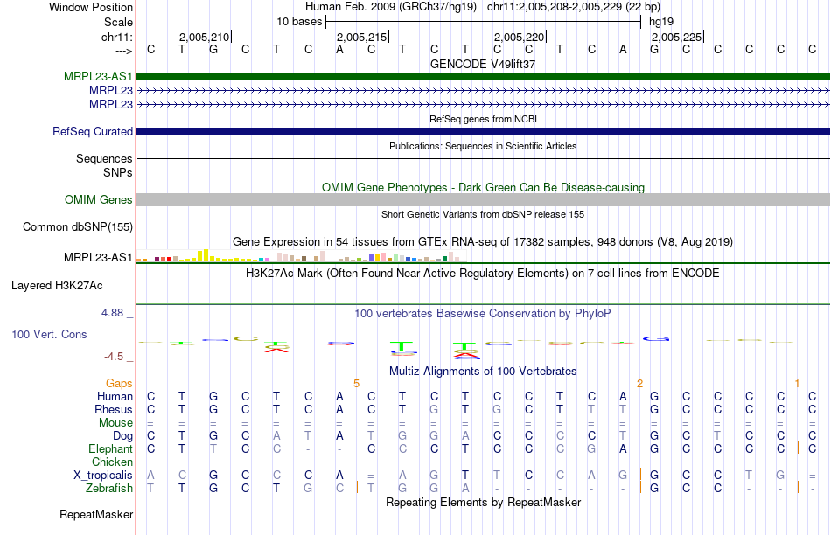Click the SNPs track label
Screen dimensions: 831x535
click(118, 173)
